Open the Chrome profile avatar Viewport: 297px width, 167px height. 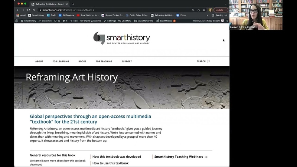(210, 10)
